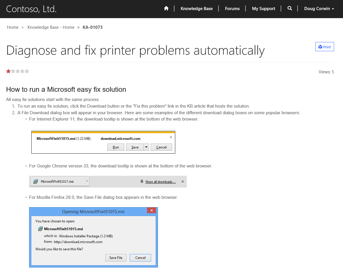The image size is (343, 273).
Task: Print the article with Print button
Action: click(x=325, y=47)
